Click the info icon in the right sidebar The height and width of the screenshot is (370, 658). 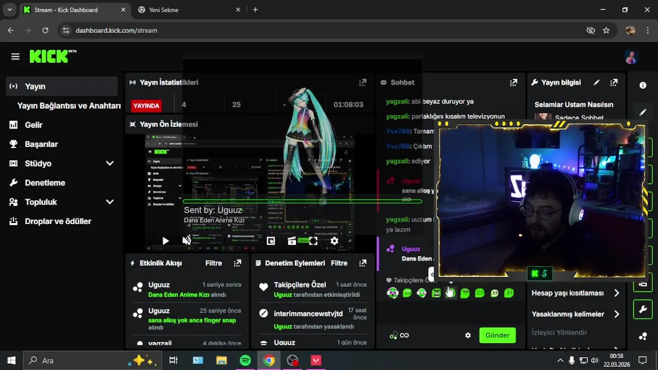click(x=643, y=85)
